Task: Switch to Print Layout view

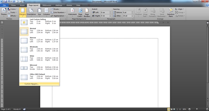Action: coord(169,109)
